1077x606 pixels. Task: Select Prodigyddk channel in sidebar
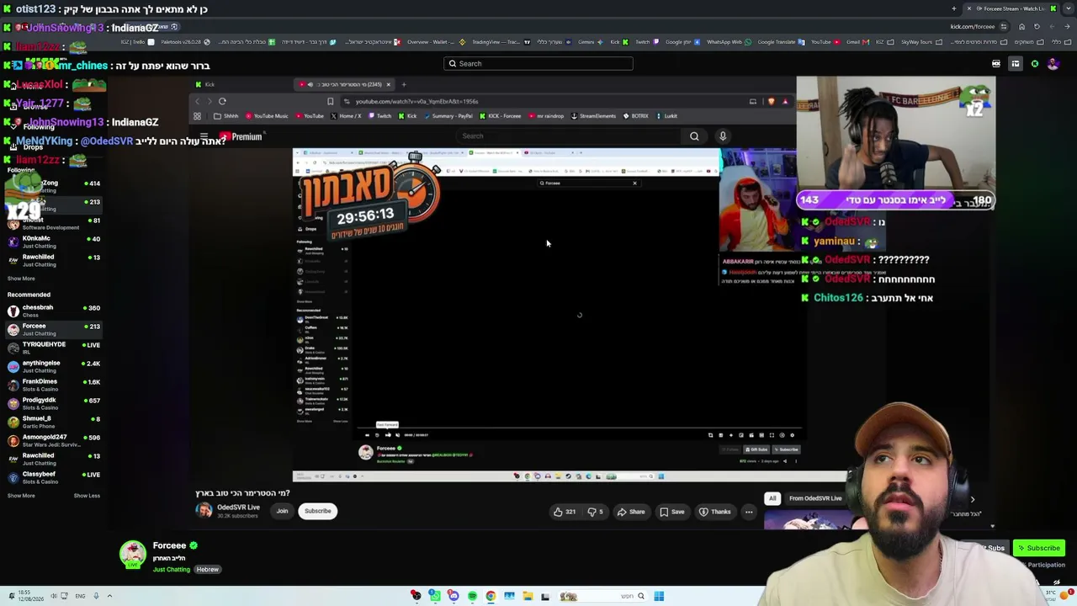coord(53,403)
